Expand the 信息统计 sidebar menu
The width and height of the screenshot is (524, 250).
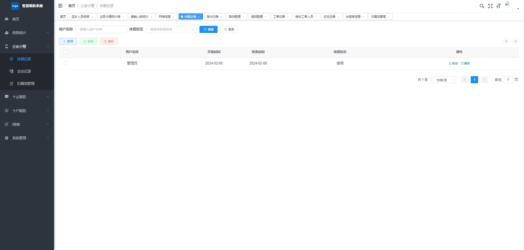pos(27,33)
